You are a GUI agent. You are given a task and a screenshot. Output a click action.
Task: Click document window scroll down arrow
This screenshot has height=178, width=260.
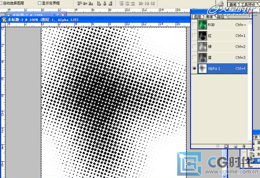(x=224, y=176)
